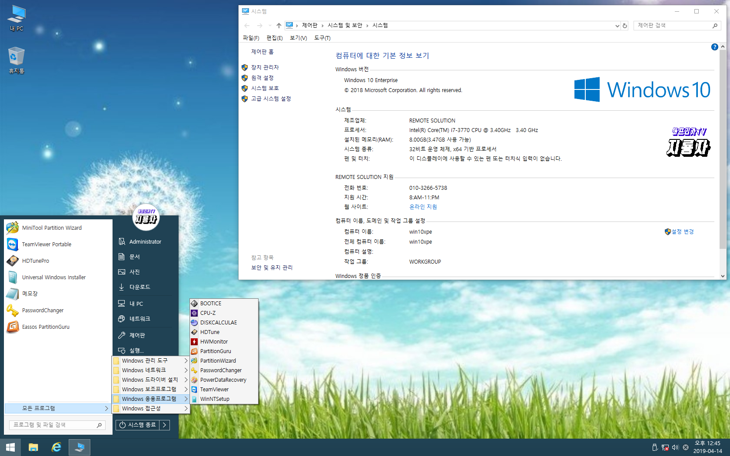Click 프로그램 및 파일 검색 box
The width and height of the screenshot is (730, 456).
click(57, 425)
